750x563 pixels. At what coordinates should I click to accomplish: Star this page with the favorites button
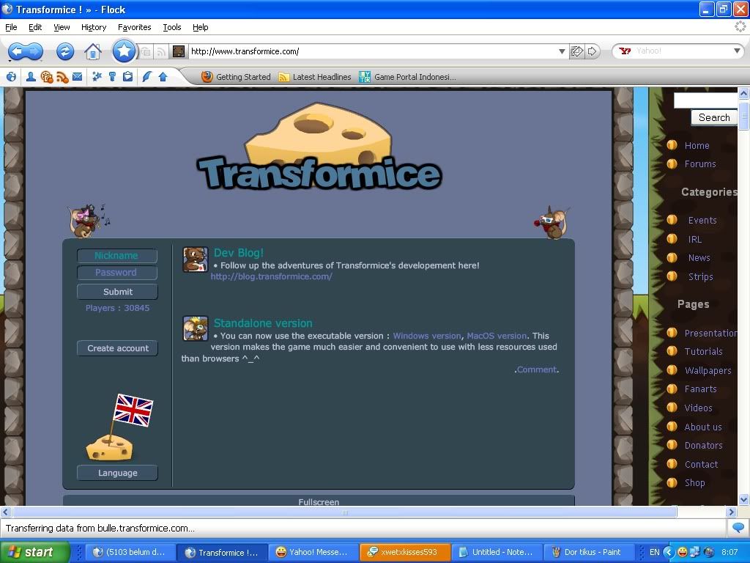(124, 51)
